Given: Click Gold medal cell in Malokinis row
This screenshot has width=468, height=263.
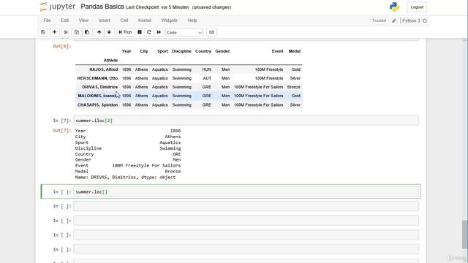Looking at the screenshot, I should point(295,96).
